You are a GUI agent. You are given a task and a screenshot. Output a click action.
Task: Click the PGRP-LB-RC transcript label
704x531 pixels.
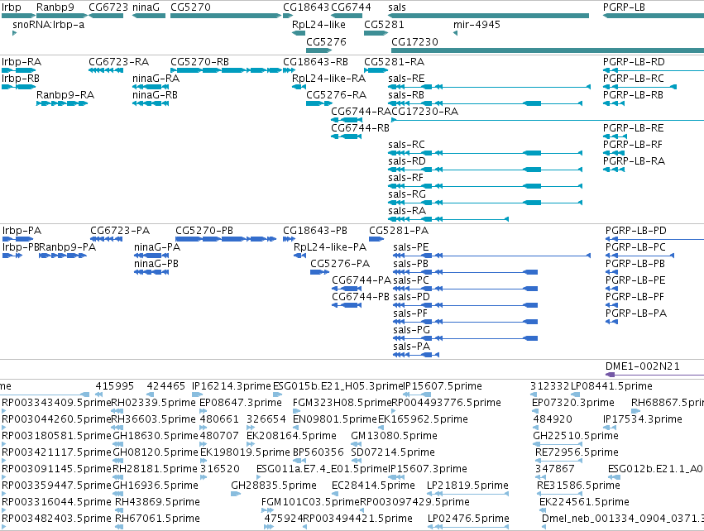(x=634, y=78)
